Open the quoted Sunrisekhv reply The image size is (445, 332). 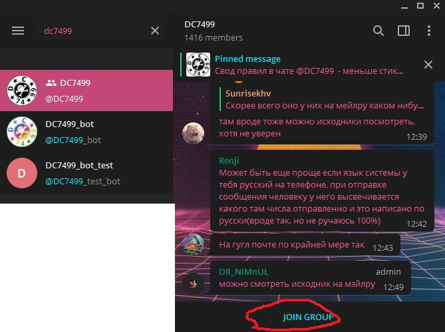pyautogui.click(x=323, y=100)
